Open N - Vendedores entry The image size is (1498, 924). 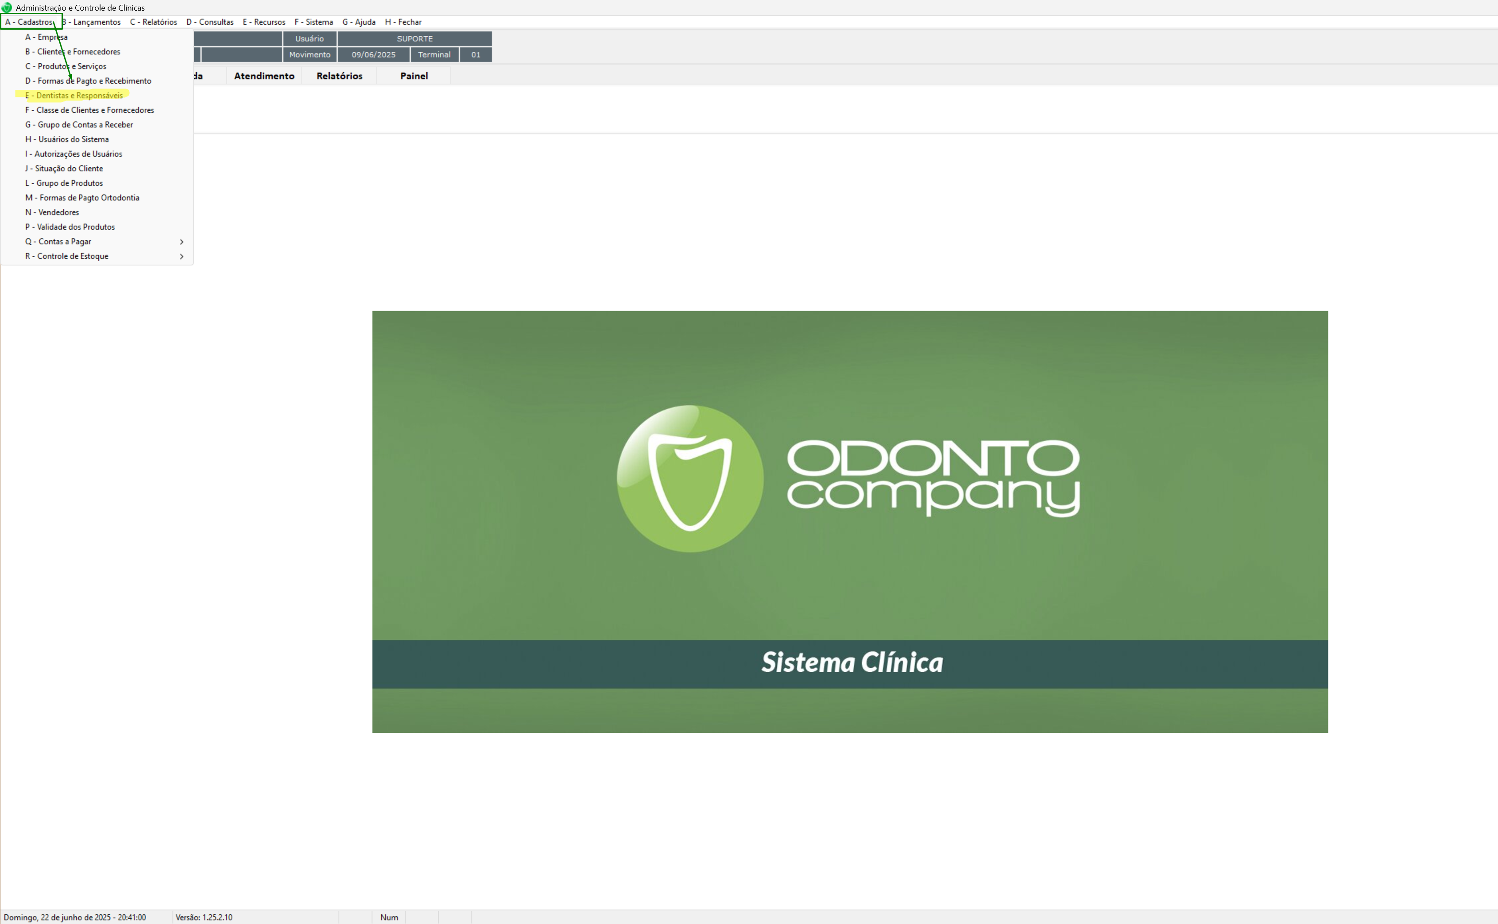point(52,212)
